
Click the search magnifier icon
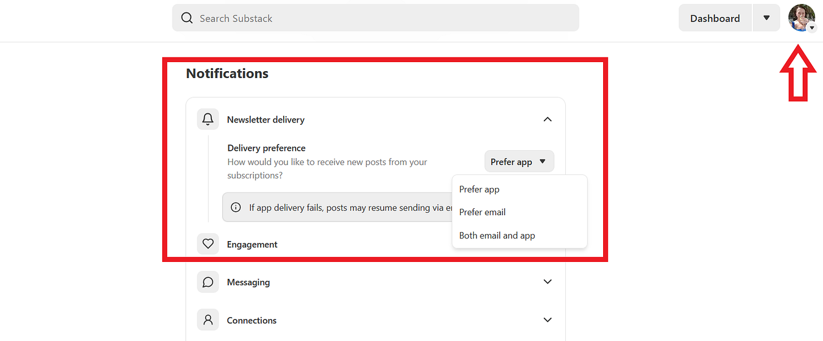pos(187,18)
